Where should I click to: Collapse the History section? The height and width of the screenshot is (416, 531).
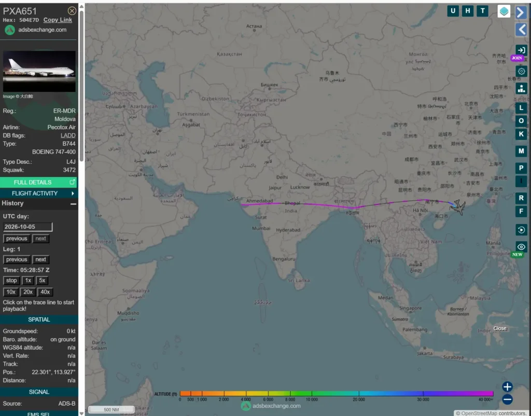point(73,204)
